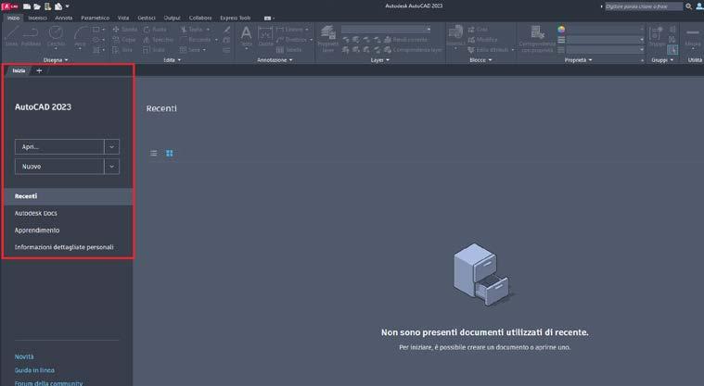Viewport: 704px width, 386px height.
Task: Select the Arco tool
Action: coord(80,37)
